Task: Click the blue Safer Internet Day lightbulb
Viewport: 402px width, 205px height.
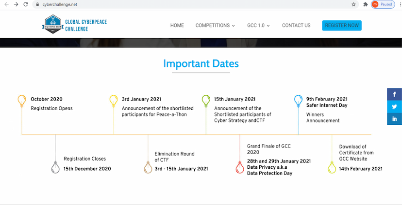Action: (298, 101)
